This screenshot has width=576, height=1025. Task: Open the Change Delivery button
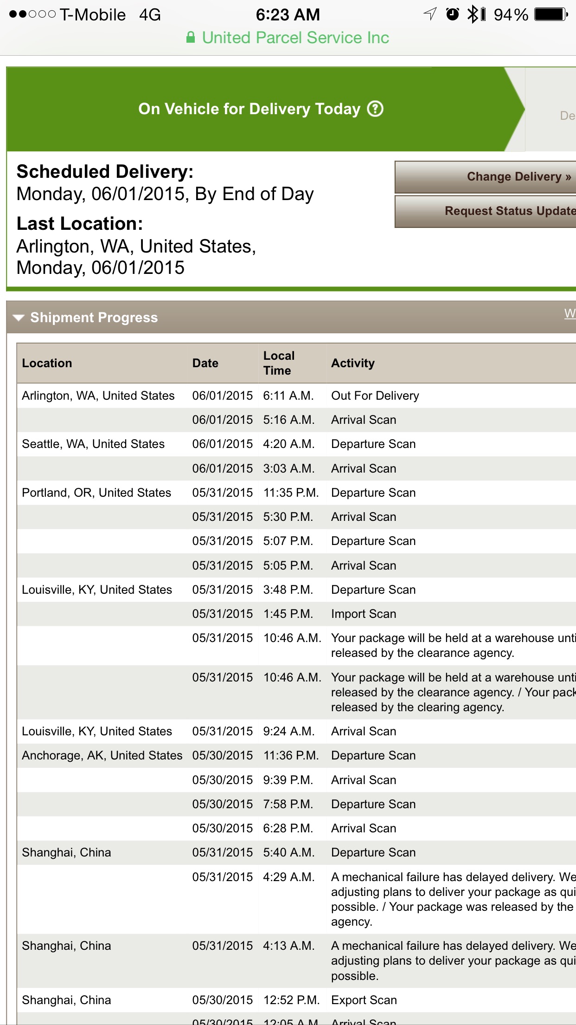pyautogui.click(x=485, y=177)
